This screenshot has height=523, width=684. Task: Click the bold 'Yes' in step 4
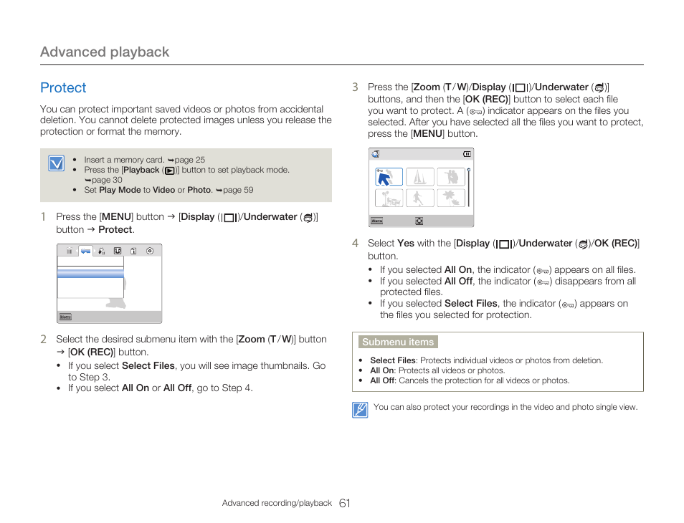tap(406, 243)
